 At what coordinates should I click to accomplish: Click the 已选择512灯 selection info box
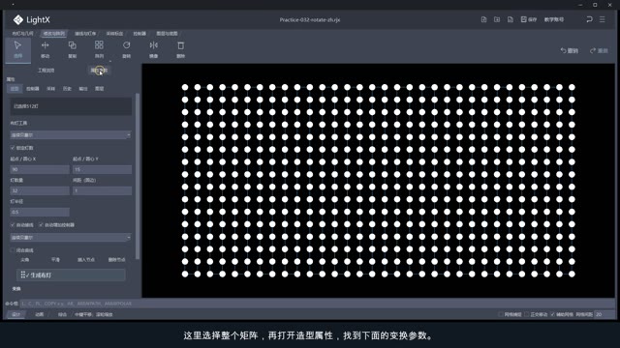point(71,106)
